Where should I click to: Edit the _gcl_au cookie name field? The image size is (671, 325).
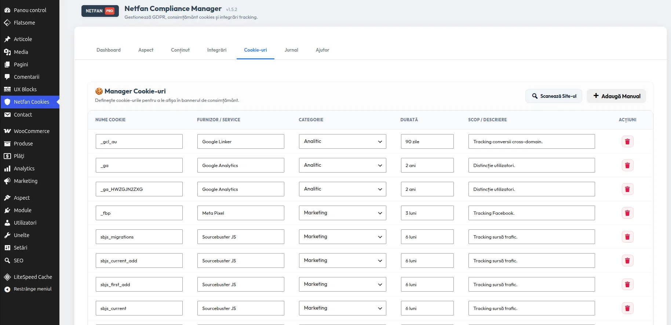coord(139,141)
